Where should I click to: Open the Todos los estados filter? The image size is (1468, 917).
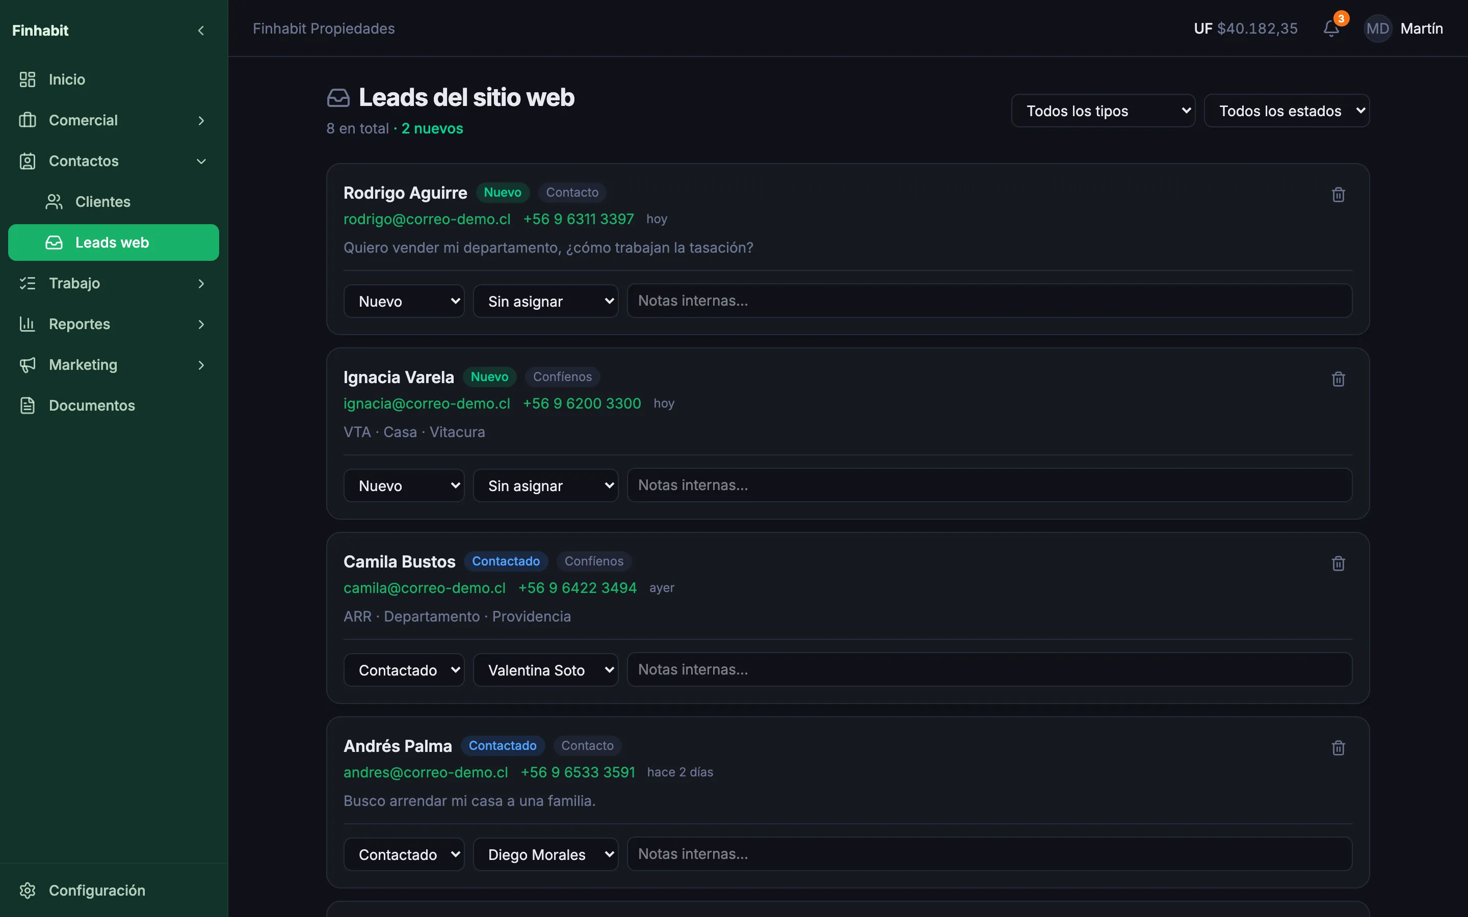click(x=1286, y=111)
